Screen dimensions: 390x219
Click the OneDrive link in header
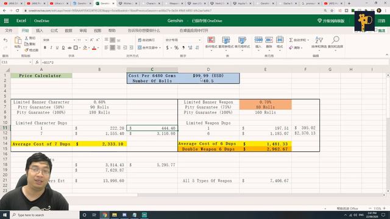coord(41,21)
